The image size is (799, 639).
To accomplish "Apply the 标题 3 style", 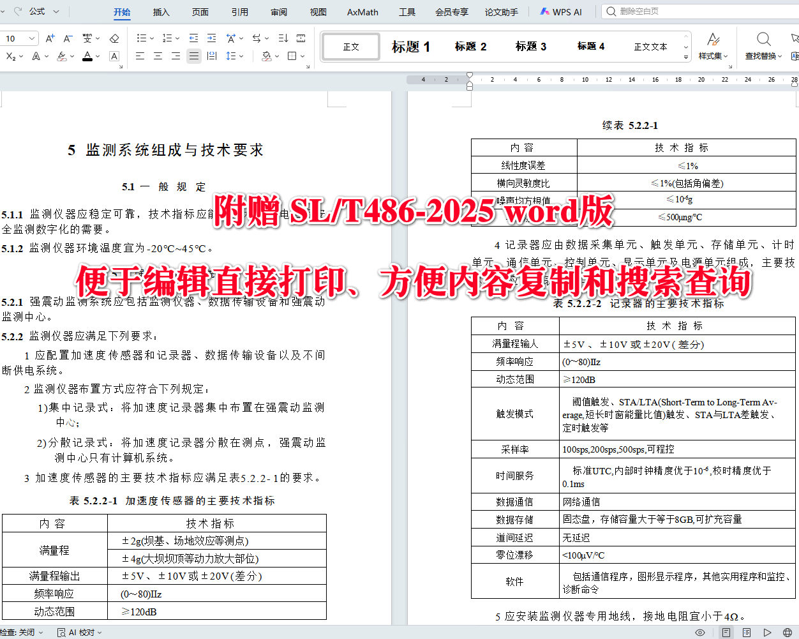I will (x=531, y=47).
